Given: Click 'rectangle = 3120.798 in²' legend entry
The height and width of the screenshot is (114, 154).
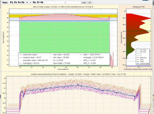Looking at the screenshot, I should 91,58.
